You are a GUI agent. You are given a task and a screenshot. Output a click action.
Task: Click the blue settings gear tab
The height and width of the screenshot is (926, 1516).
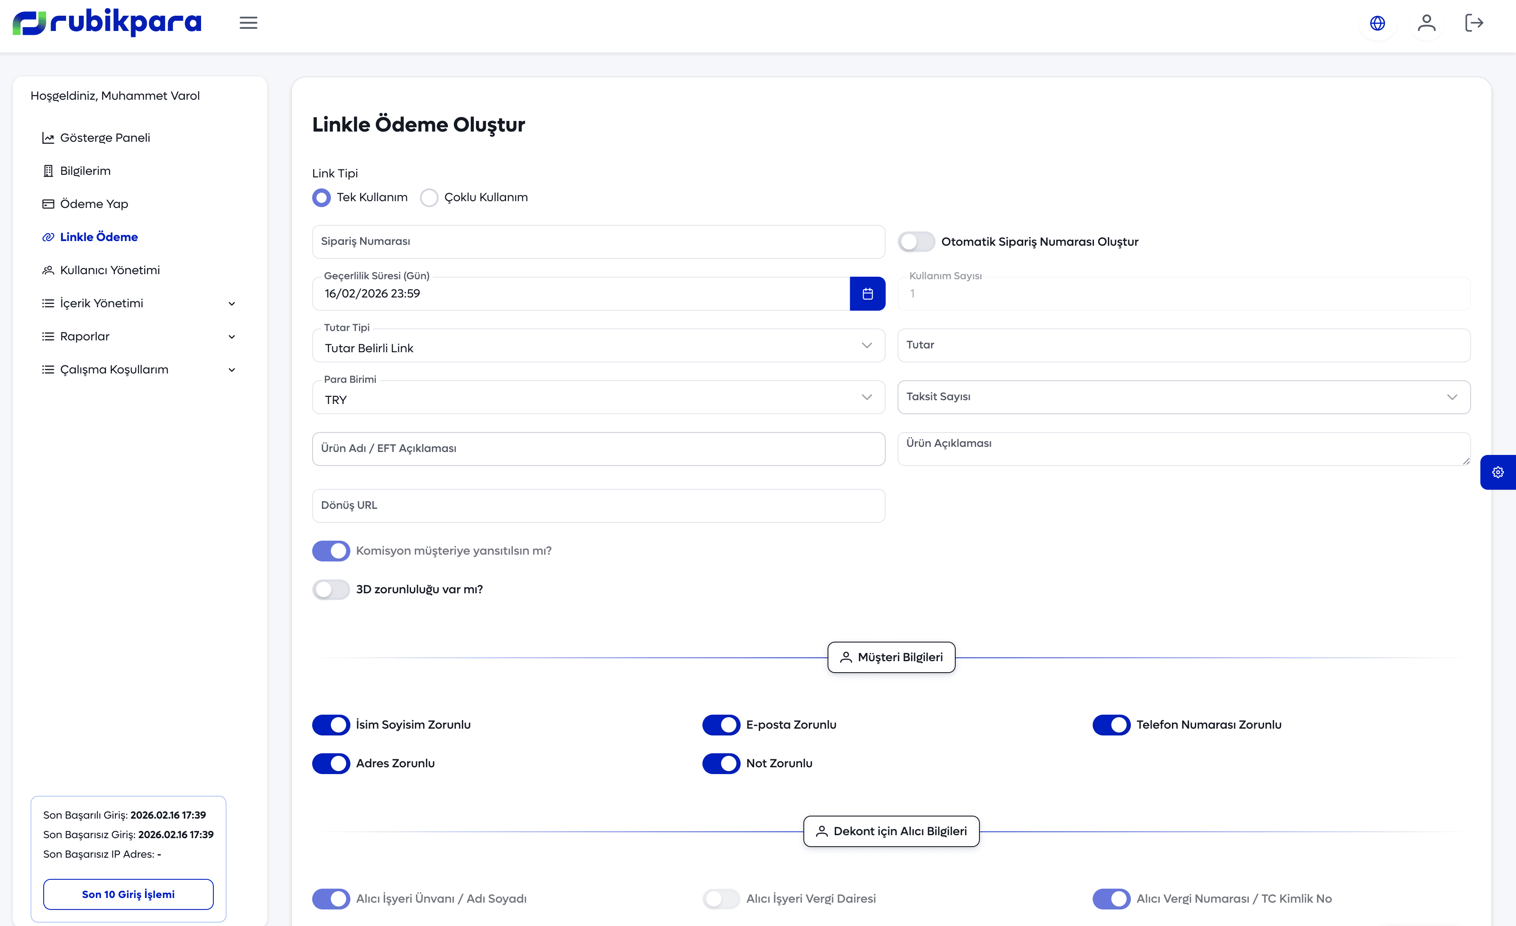click(1497, 472)
